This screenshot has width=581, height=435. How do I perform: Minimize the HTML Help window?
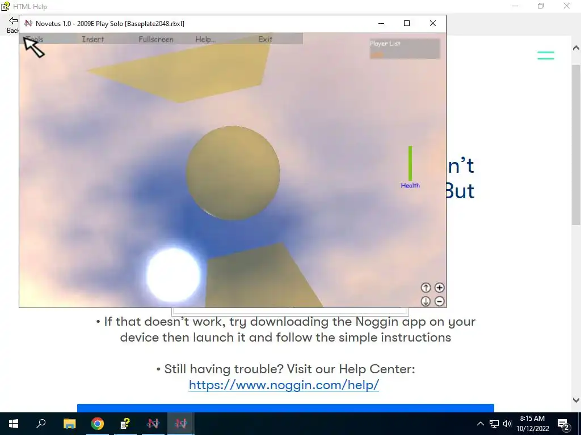point(515,6)
